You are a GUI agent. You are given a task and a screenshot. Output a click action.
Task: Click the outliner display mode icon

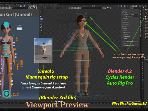[146, 6]
